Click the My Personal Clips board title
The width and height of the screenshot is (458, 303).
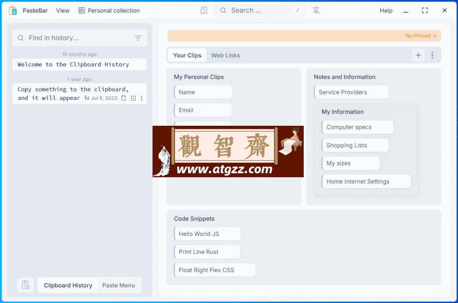199,77
